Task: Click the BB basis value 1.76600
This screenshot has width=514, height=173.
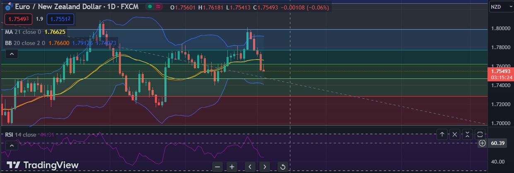Action: click(59, 43)
